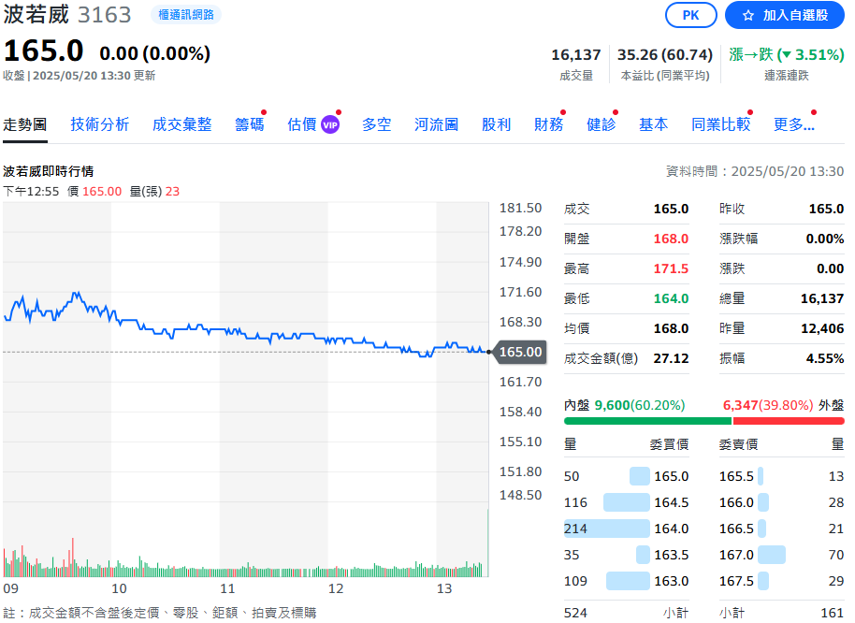Viewport: 855px width, 623px height.
Task: Click bid price 163.5 in order book
Action: tap(672, 555)
